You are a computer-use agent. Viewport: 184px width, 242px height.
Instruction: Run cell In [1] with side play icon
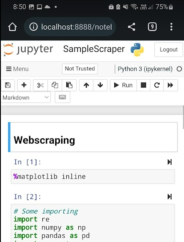(169, 162)
